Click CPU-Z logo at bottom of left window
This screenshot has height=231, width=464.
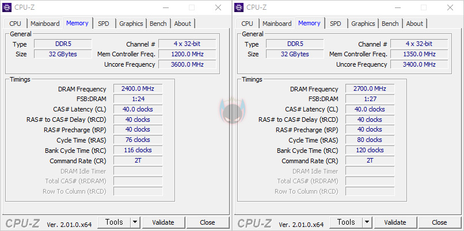[22, 224]
